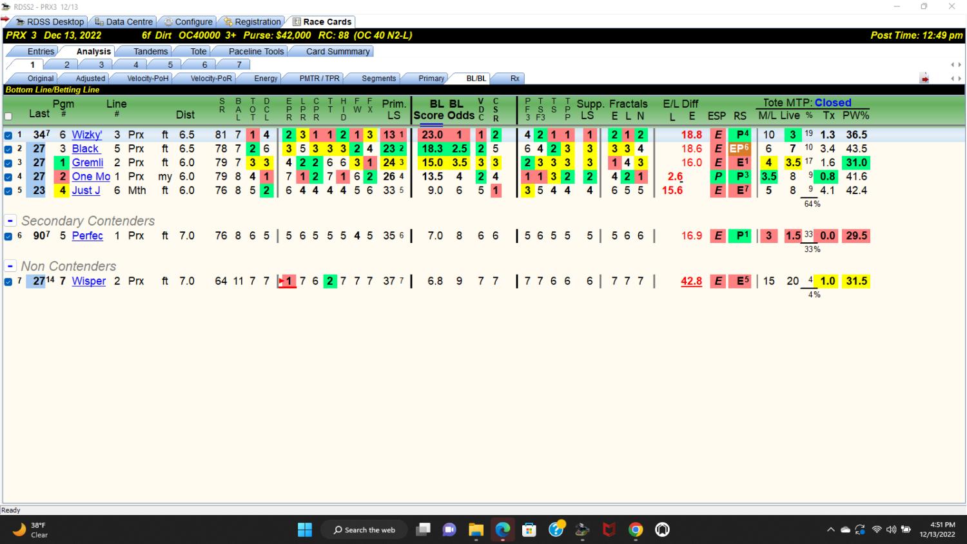Open the Chat app on taskbar
Image resolution: width=967 pixels, height=544 pixels.
pos(449,530)
